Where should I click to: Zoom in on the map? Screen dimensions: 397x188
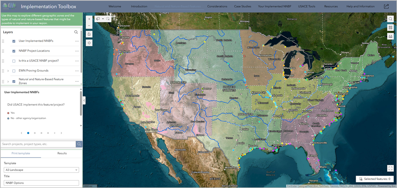[89, 19]
